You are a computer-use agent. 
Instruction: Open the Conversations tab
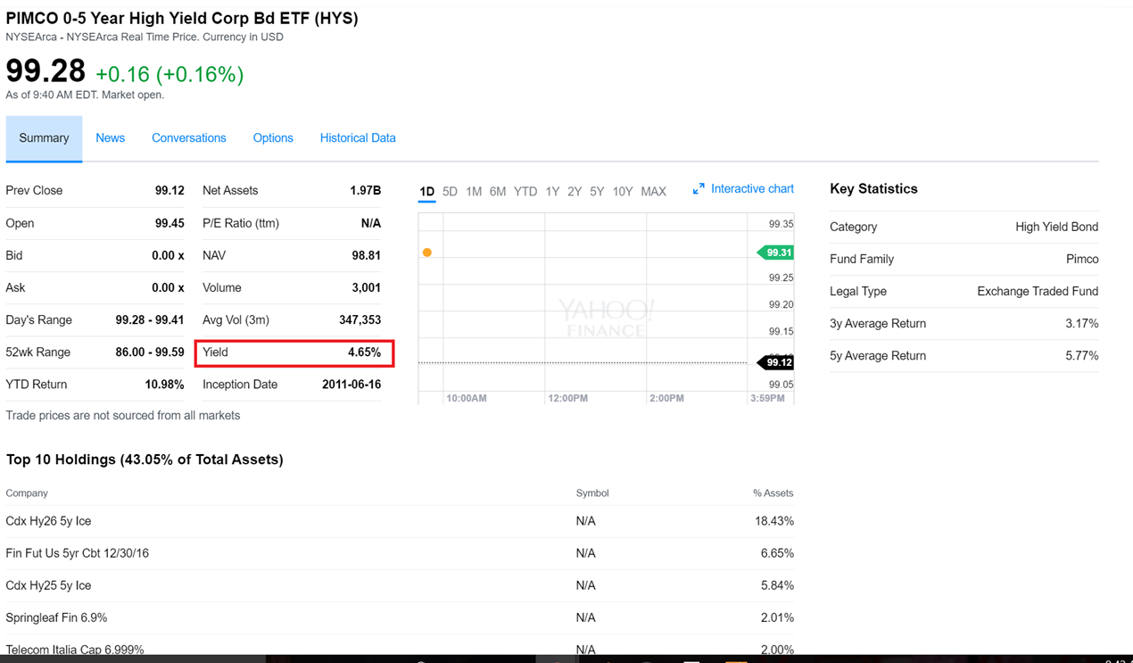189,138
